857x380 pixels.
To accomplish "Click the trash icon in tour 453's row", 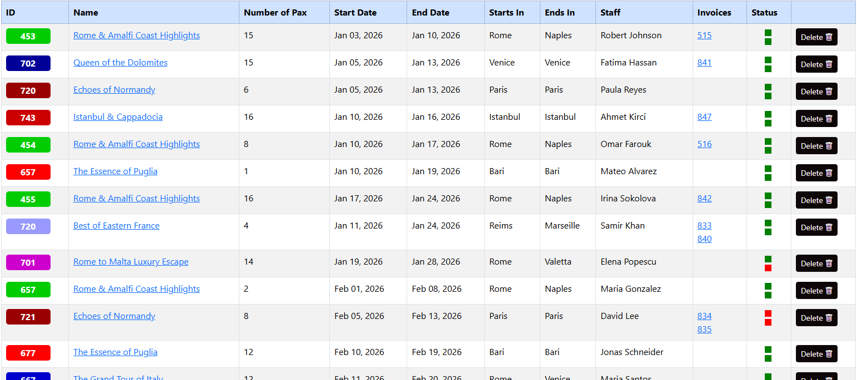I will pyautogui.click(x=829, y=37).
